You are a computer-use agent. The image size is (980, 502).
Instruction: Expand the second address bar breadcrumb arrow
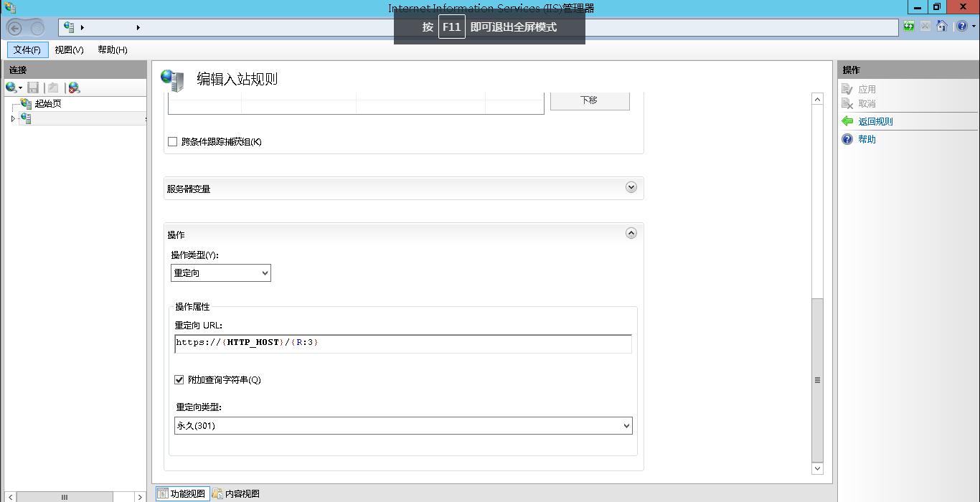pyautogui.click(x=138, y=27)
